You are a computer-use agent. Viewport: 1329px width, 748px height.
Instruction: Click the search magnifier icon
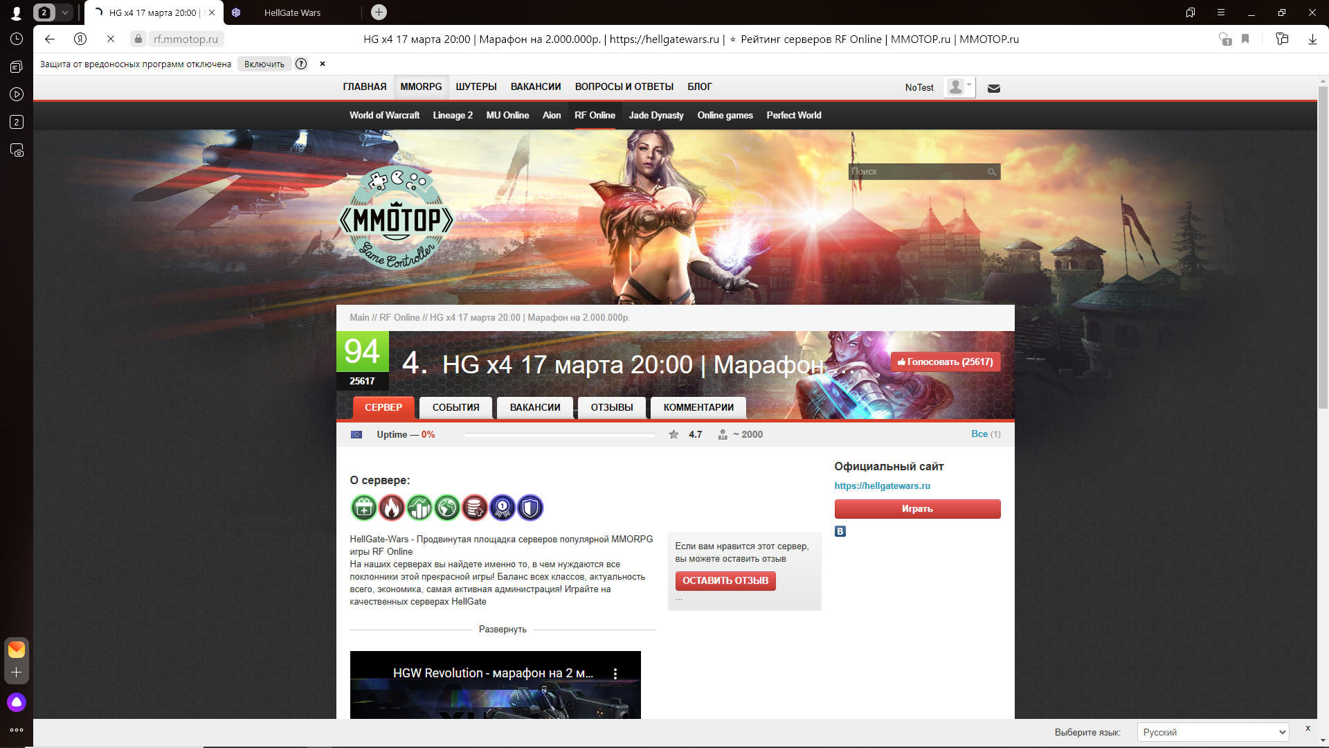click(992, 172)
